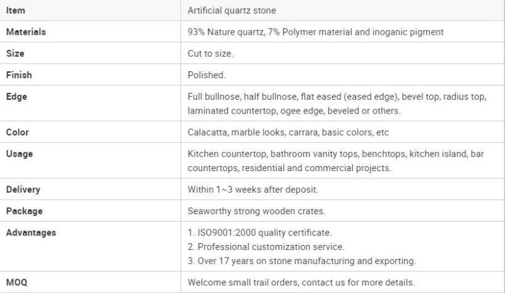Click the Edge row label
The image size is (505, 293).
point(16,97)
